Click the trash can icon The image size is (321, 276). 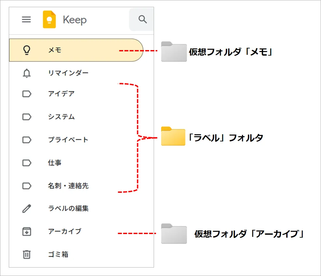(27, 255)
